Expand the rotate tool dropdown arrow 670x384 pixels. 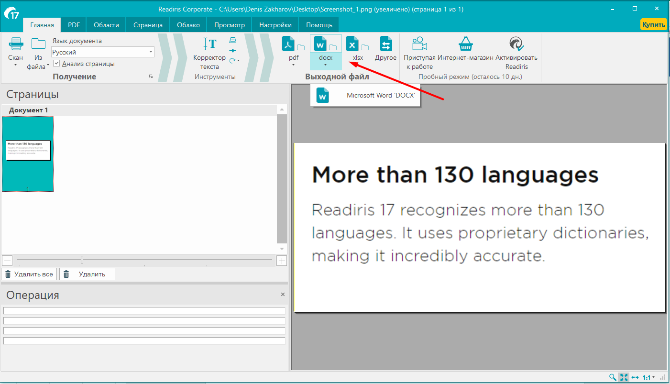click(x=238, y=60)
